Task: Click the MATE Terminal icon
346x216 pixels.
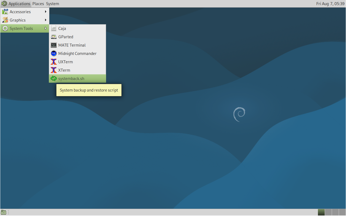Action: 54,45
